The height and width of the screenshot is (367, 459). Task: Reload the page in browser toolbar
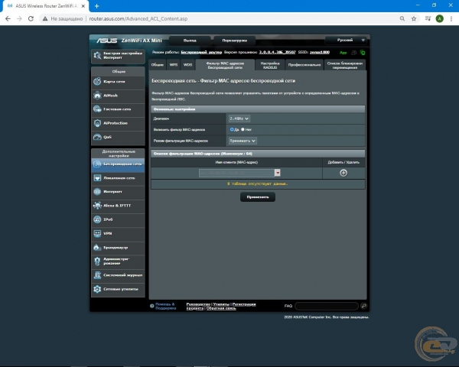pos(31,18)
